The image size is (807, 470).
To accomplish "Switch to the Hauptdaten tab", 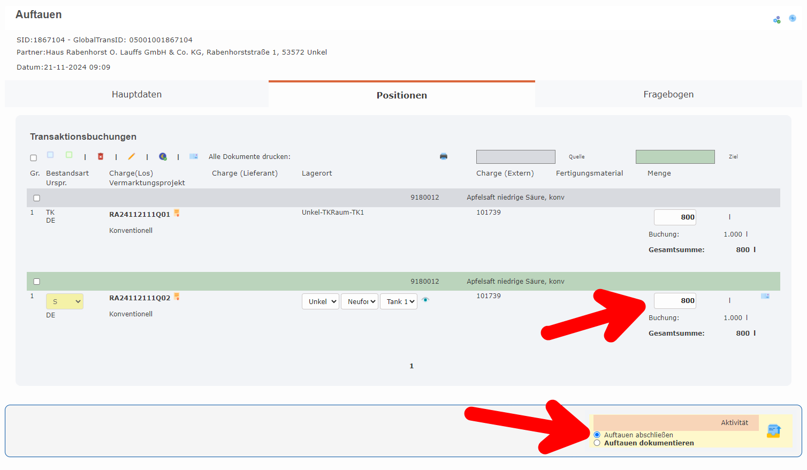I will coord(136,94).
